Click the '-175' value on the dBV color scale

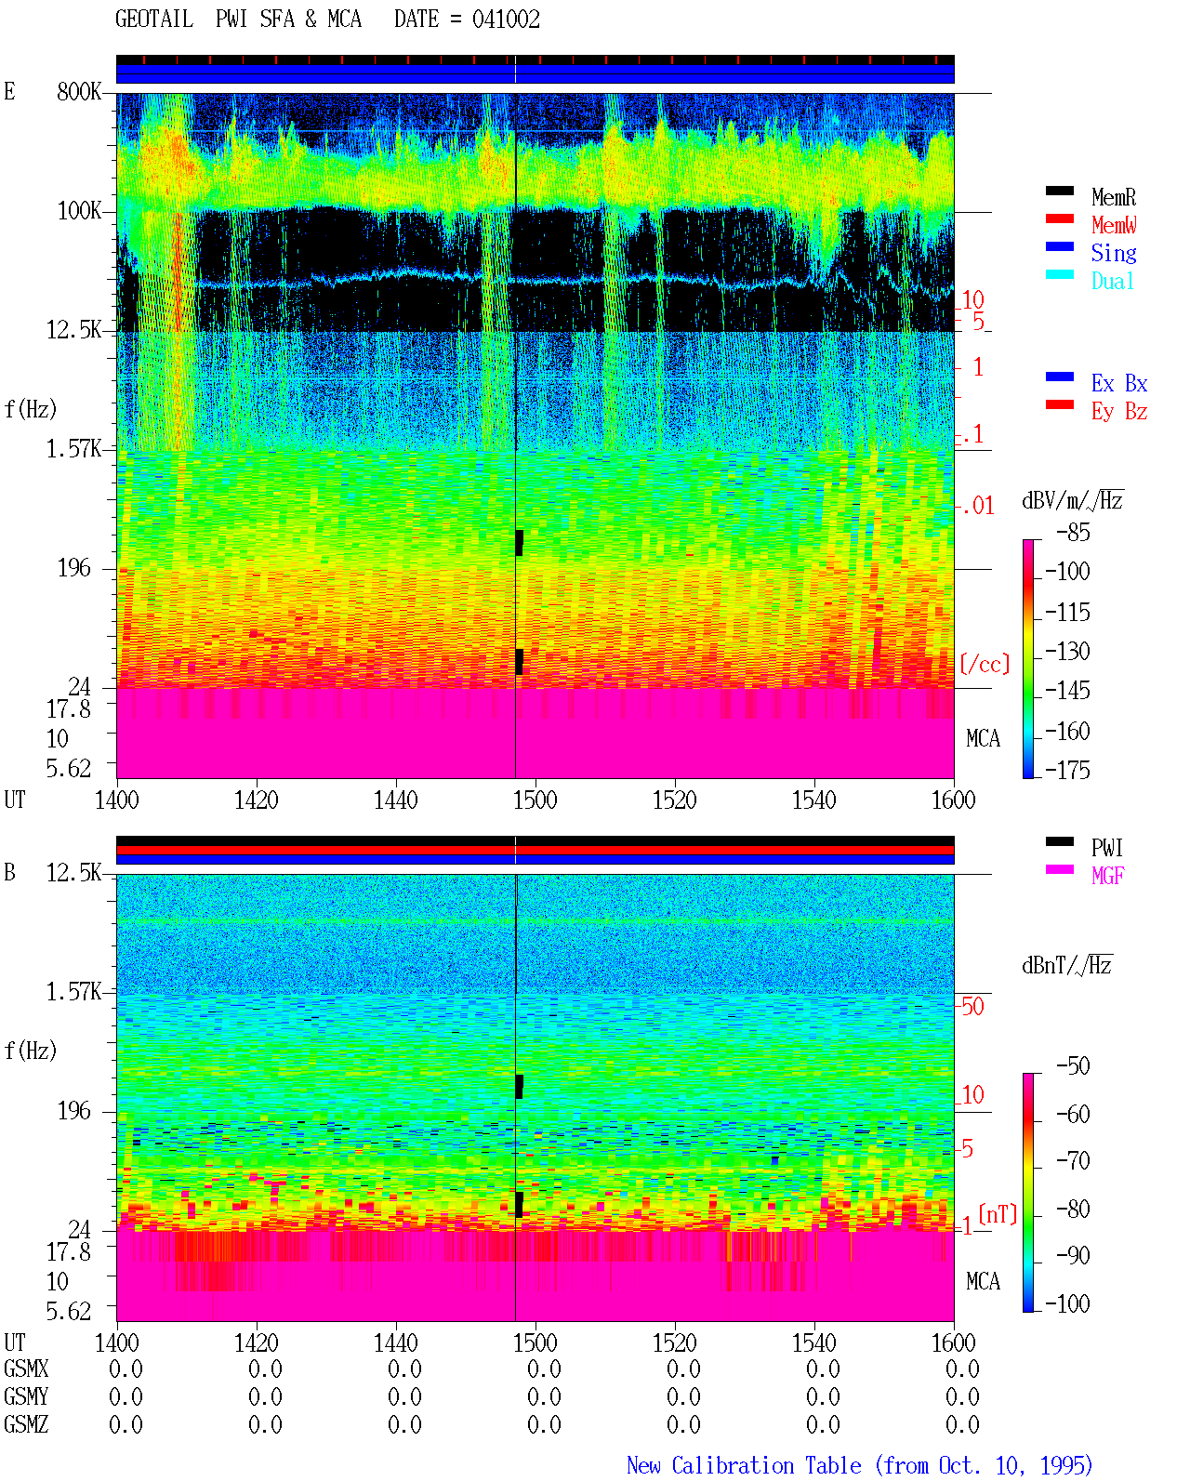coord(1067,771)
